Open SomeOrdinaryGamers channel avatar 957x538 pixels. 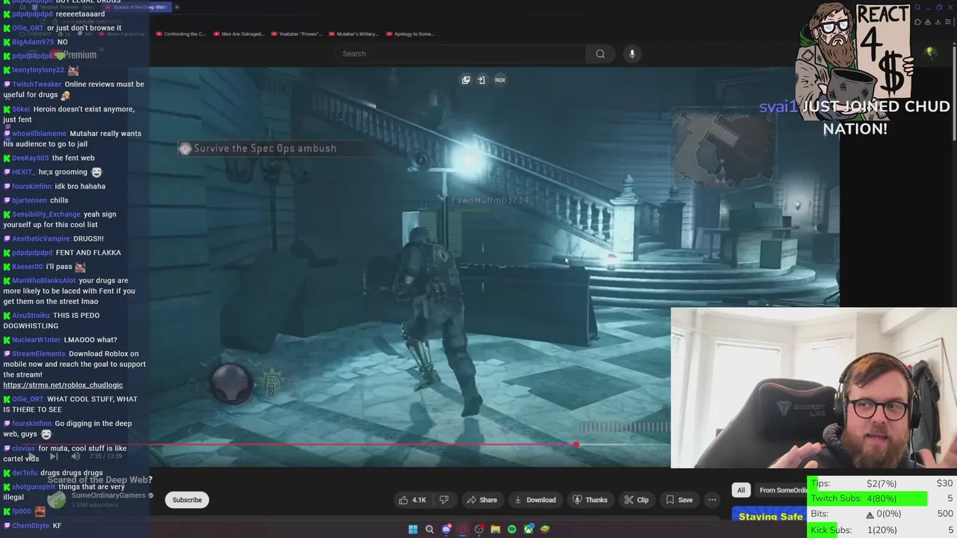(58, 499)
